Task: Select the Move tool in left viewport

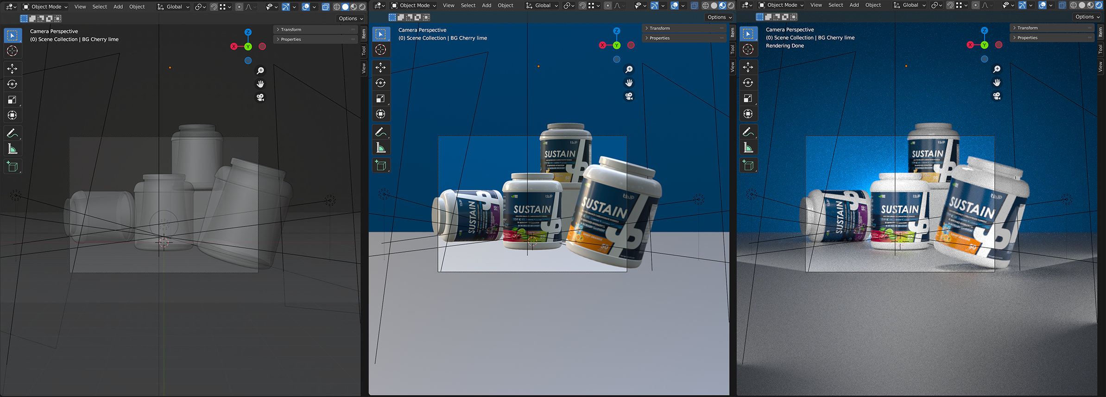Action: tap(13, 69)
